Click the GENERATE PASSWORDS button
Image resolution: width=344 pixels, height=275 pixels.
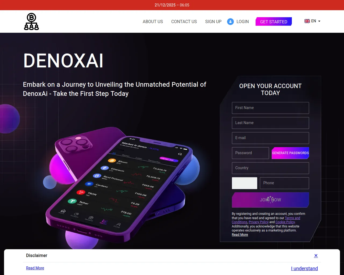pyautogui.click(x=290, y=153)
